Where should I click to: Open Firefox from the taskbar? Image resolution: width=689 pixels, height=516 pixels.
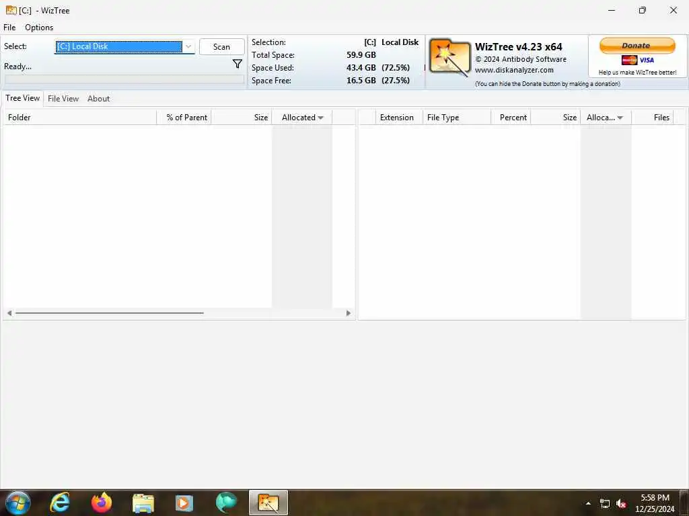102,503
